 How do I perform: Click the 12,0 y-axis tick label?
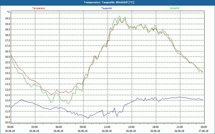tap(7, 100)
